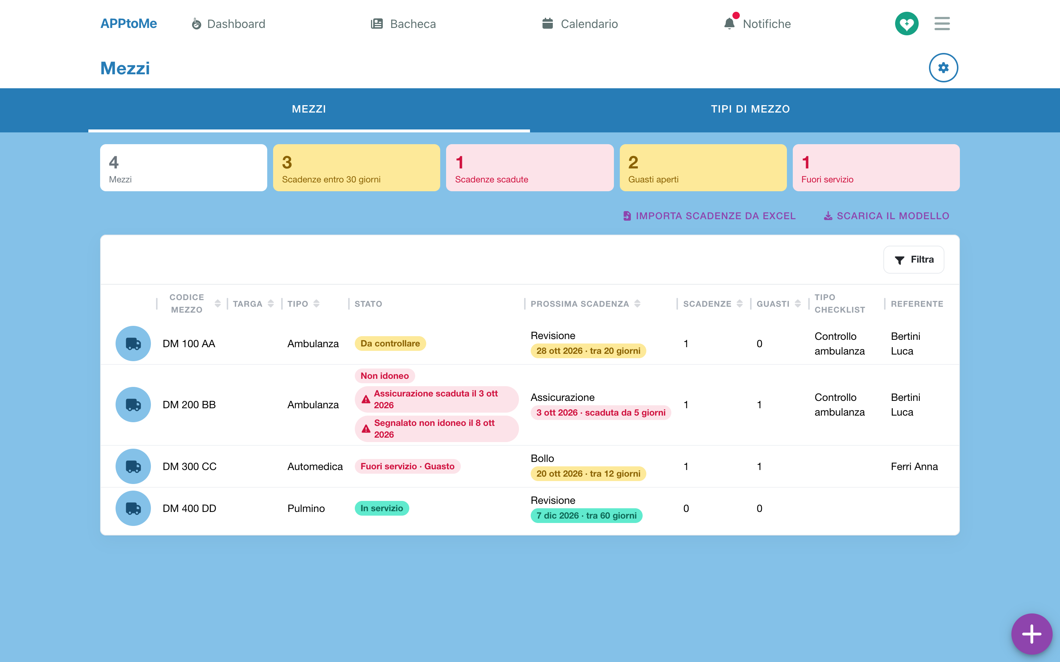
Task: Click Importa scadenze da Excel
Action: tap(709, 216)
